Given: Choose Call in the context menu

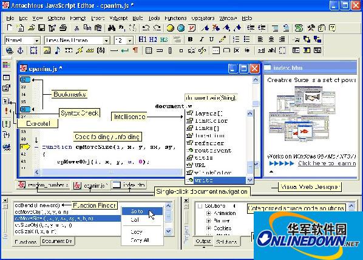Looking at the screenshot, I should (135, 220).
